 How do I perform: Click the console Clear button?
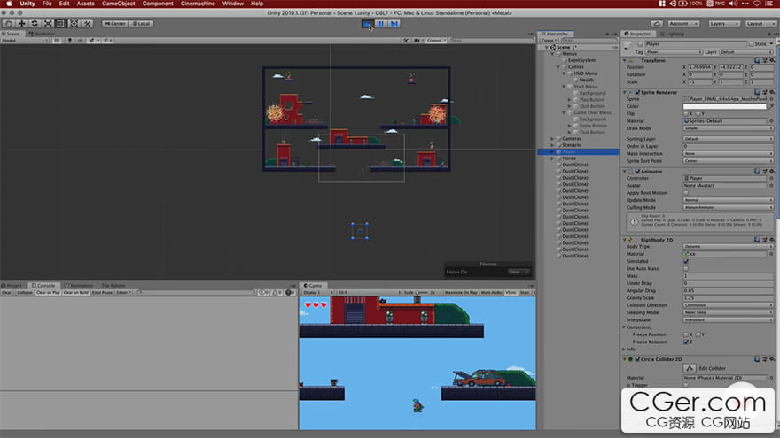point(6,293)
